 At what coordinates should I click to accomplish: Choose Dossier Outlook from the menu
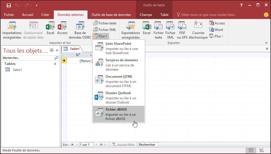click(119, 98)
